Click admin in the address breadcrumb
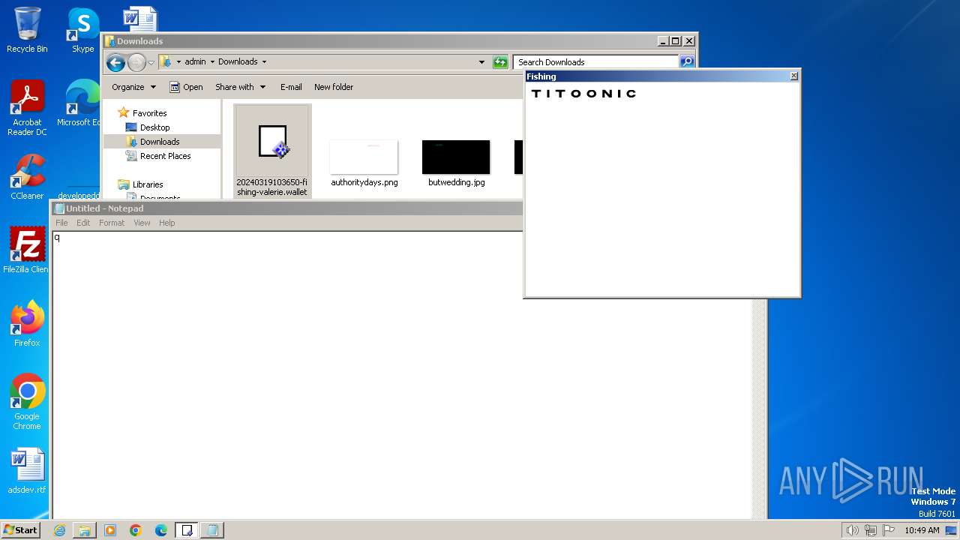960x540 pixels. 195,62
